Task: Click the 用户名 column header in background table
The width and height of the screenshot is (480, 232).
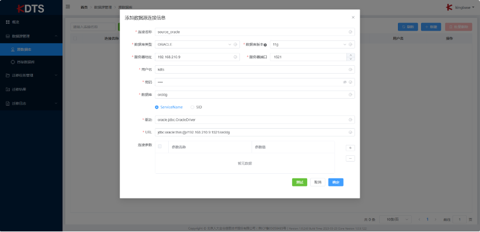Action: [x=398, y=39]
